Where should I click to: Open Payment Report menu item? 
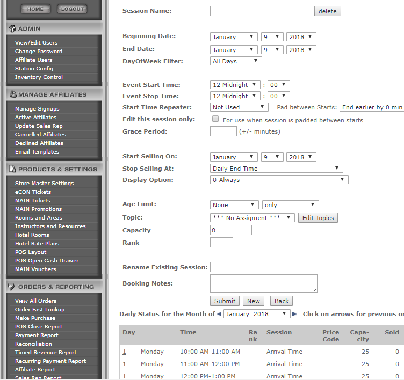click(37, 335)
